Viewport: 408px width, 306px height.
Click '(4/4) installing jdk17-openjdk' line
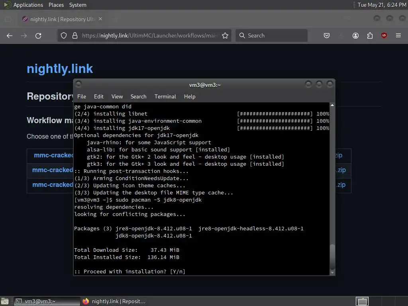[x=122, y=128]
